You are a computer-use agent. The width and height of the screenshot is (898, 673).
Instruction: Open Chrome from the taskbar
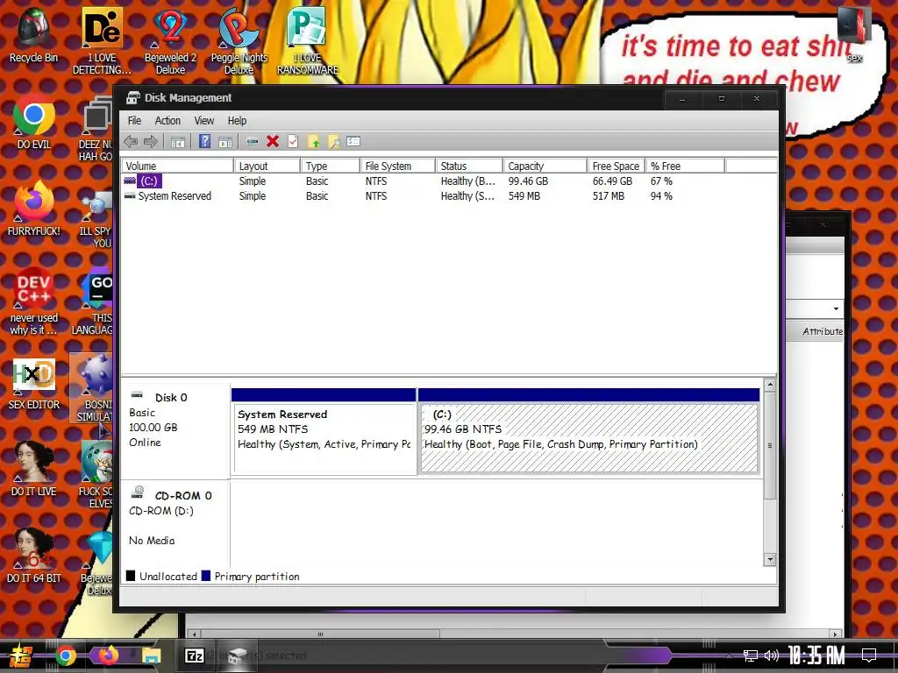click(66, 655)
